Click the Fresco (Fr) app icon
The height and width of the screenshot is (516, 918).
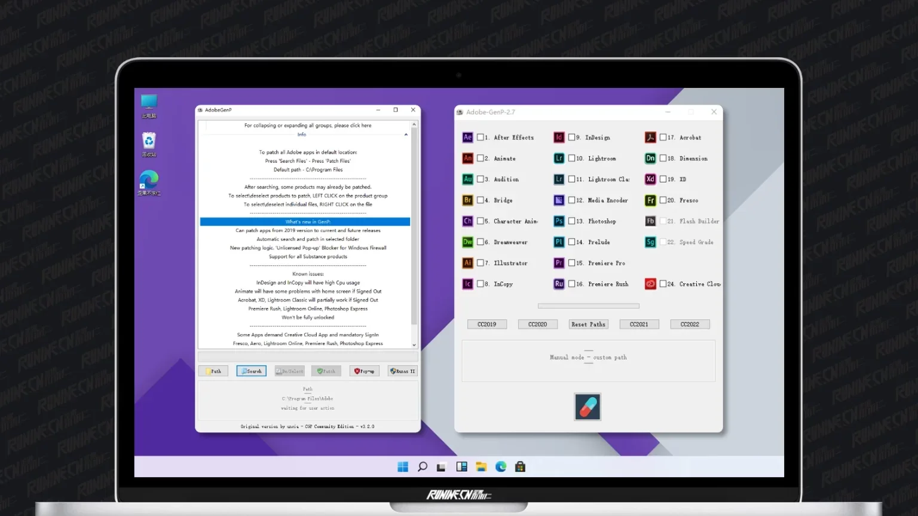[650, 200]
